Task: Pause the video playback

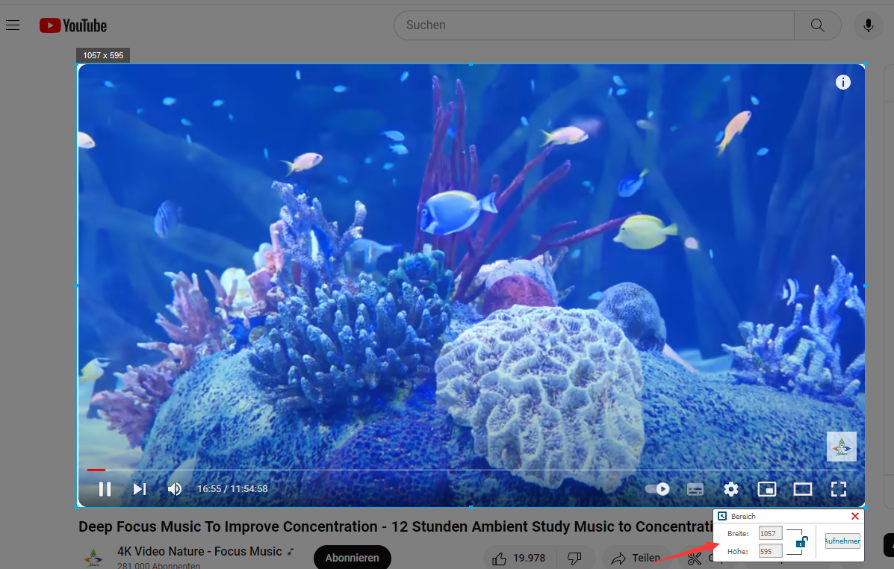Action: (x=105, y=489)
